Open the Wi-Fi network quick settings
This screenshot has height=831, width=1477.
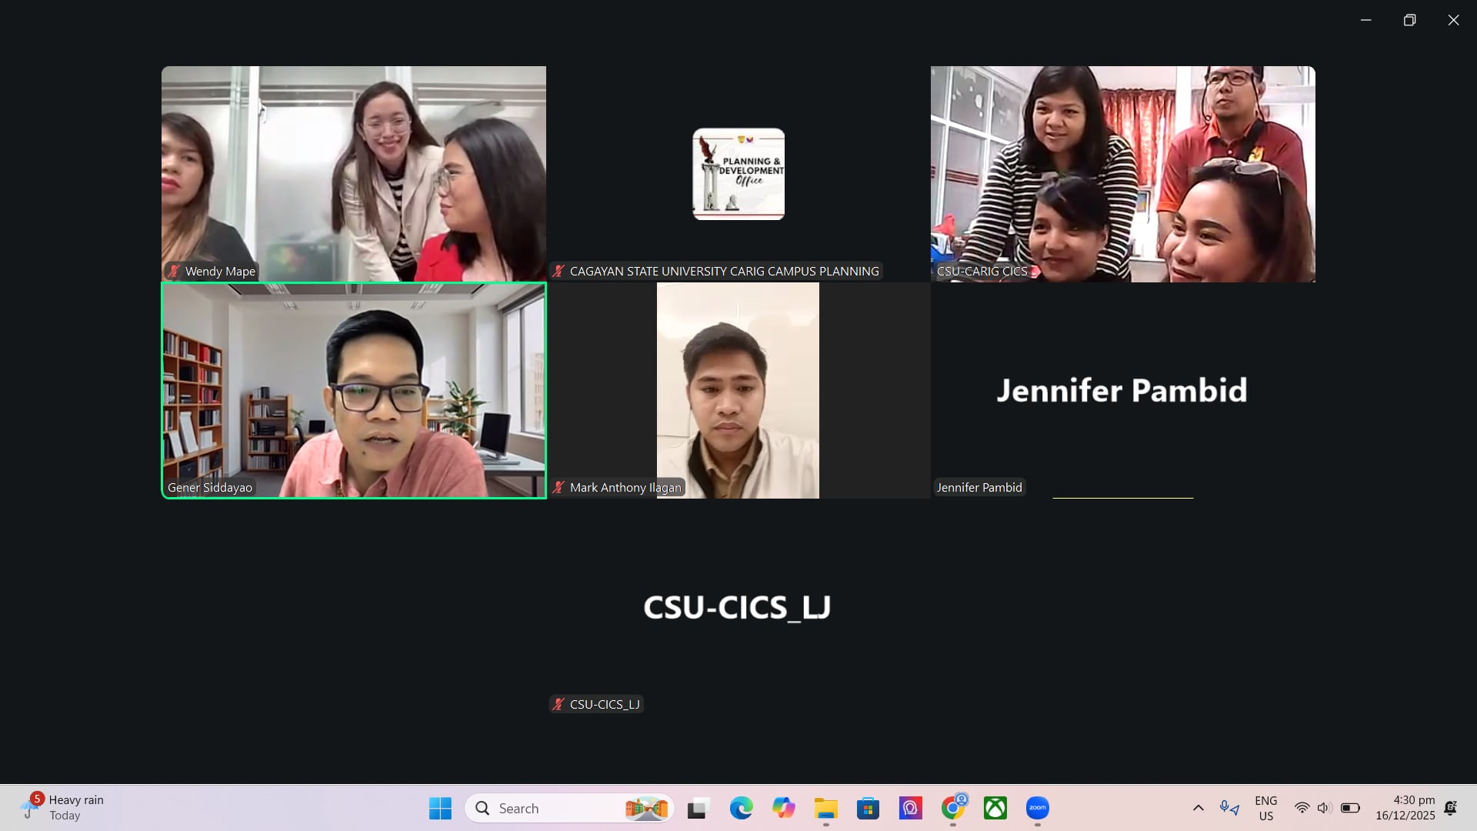1302,808
